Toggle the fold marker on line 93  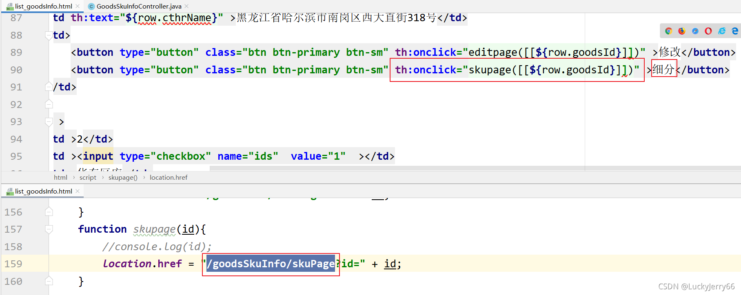point(49,122)
